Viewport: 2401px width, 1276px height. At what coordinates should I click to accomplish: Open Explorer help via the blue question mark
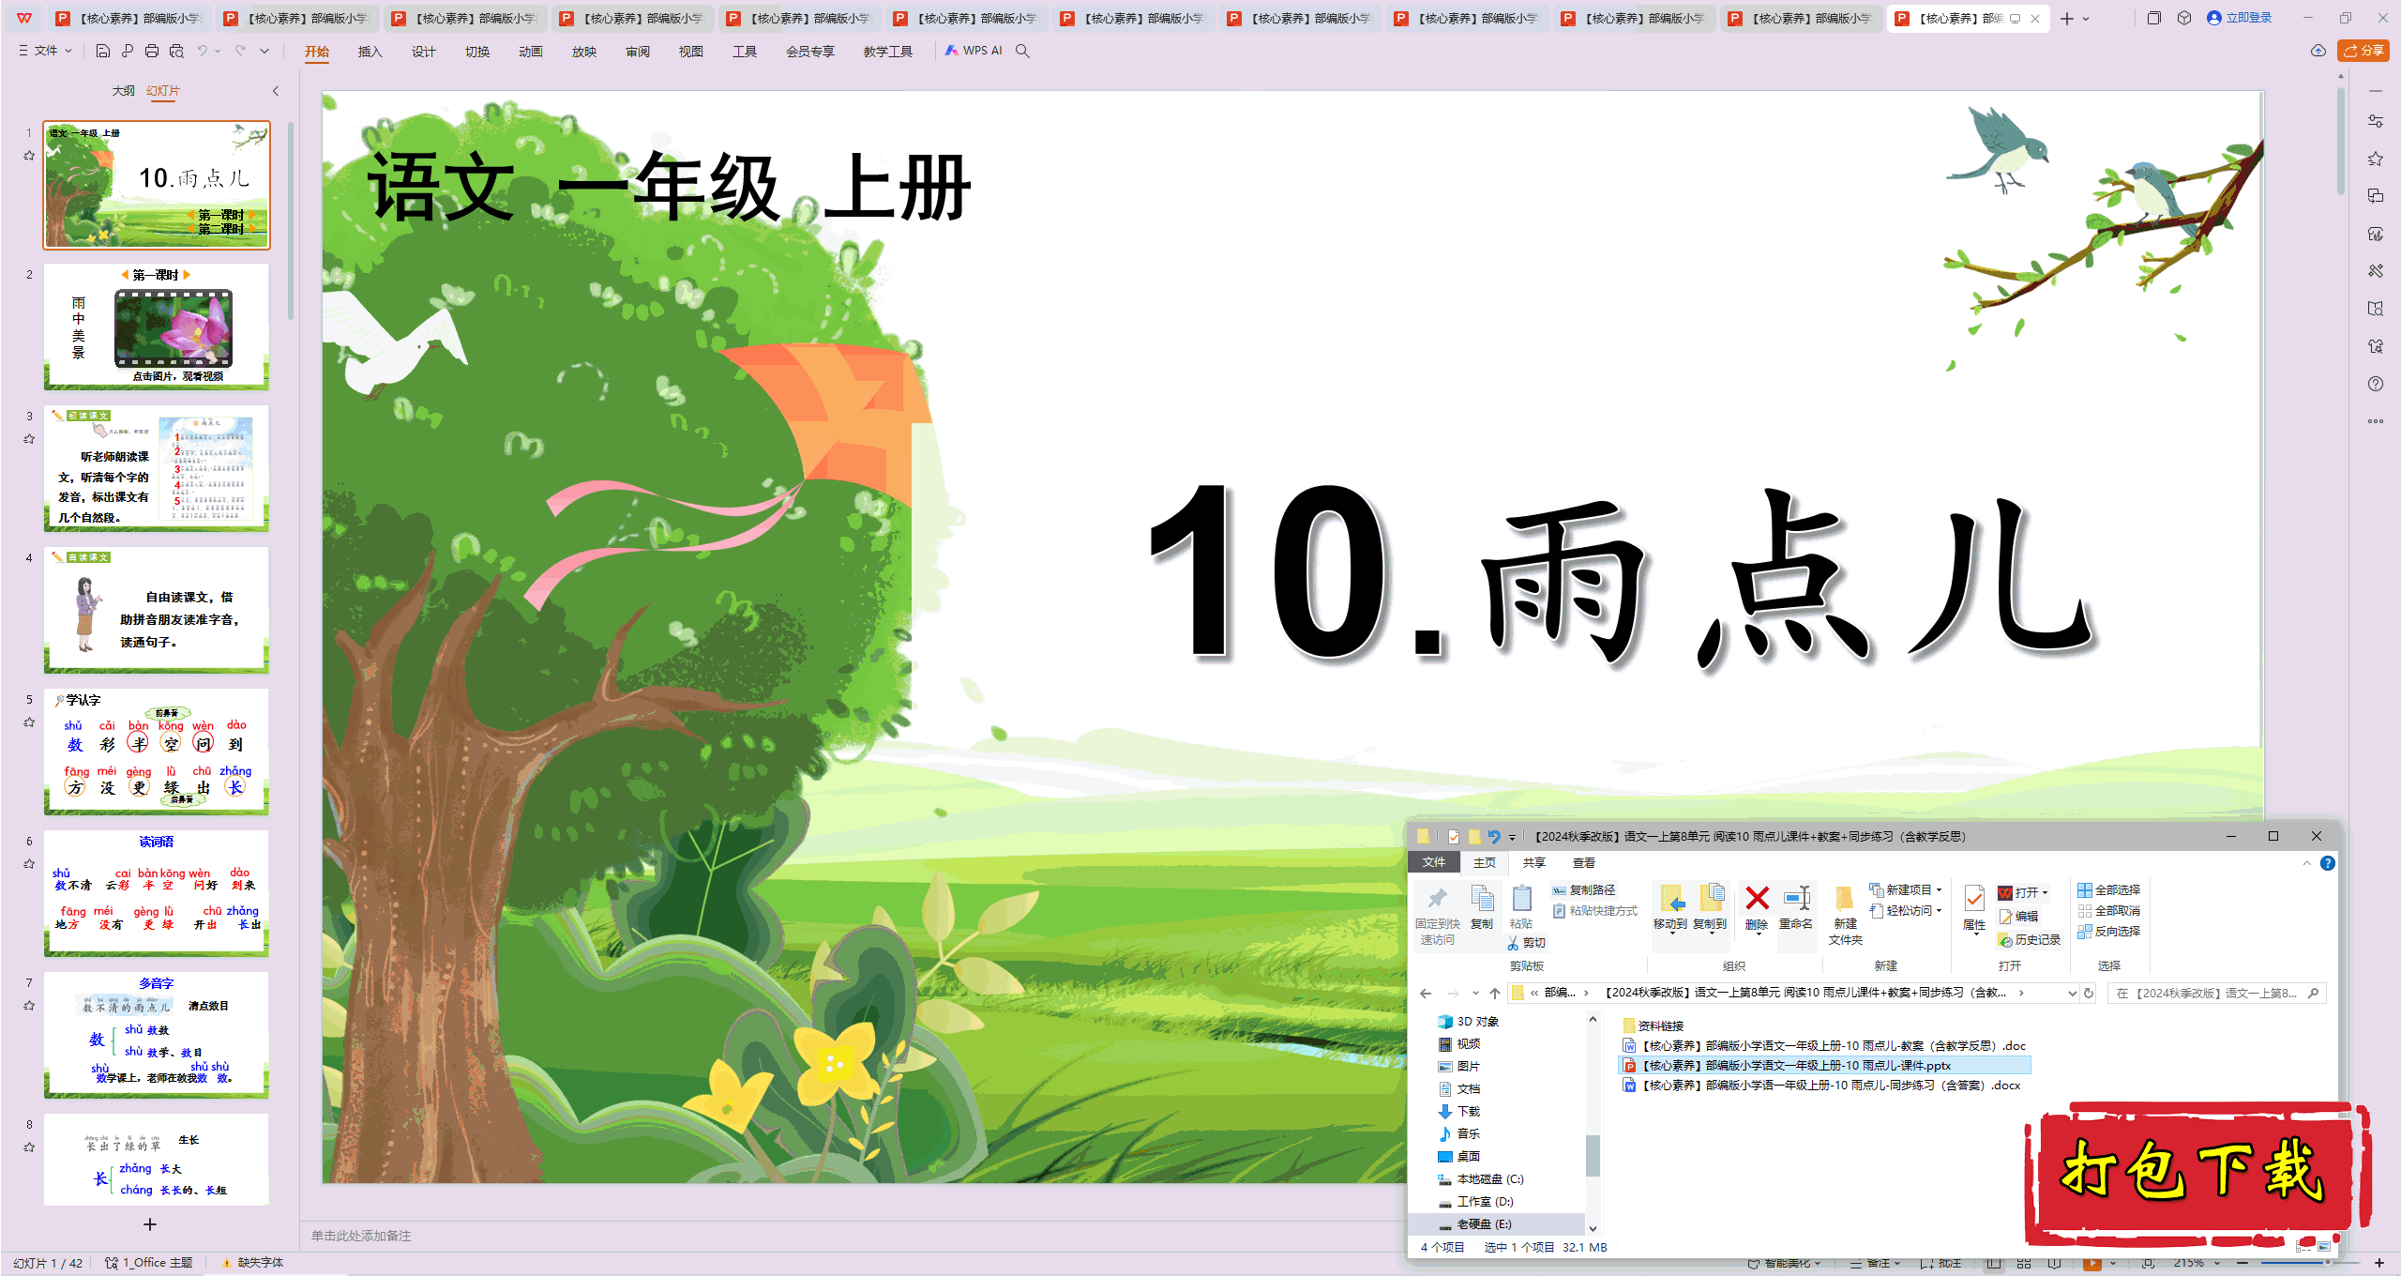[x=2328, y=863]
